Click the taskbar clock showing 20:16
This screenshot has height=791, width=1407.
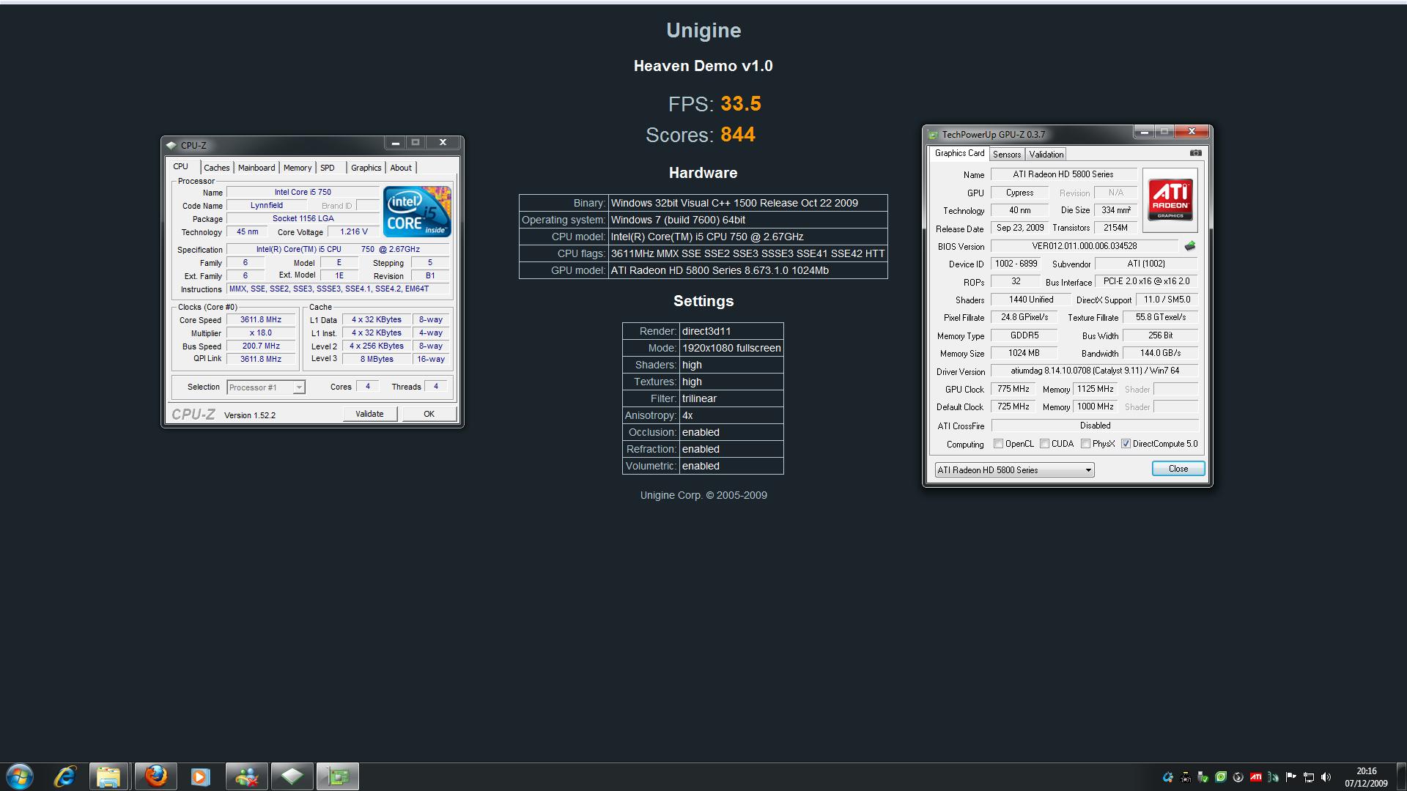pyautogui.click(x=1366, y=777)
